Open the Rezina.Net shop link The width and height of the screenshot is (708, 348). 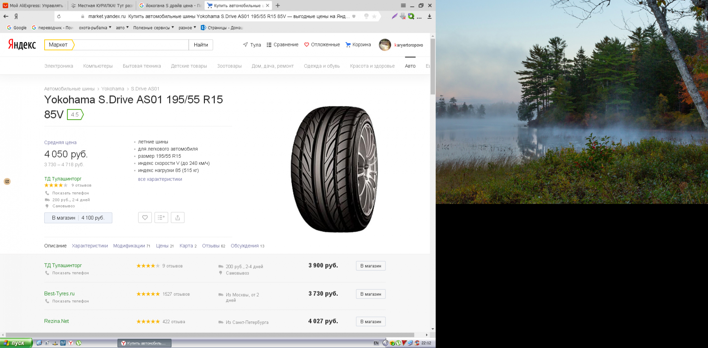[57, 321]
